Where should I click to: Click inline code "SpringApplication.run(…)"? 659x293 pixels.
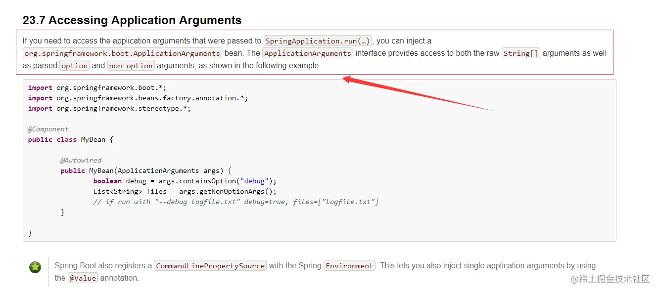pyautogui.click(x=318, y=41)
